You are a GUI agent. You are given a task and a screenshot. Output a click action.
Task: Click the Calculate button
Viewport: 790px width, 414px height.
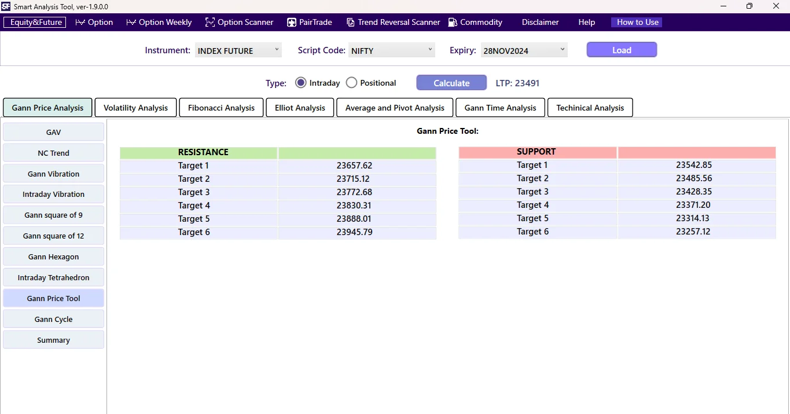(x=451, y=82)
